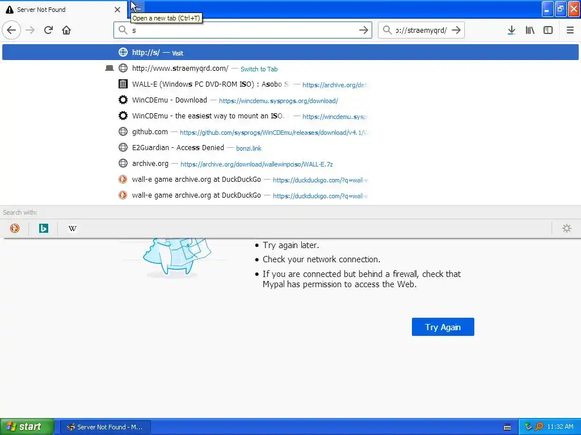Click the search bar go arrow
The height and width of the screenshot is (435, 581).
point(456,30)
